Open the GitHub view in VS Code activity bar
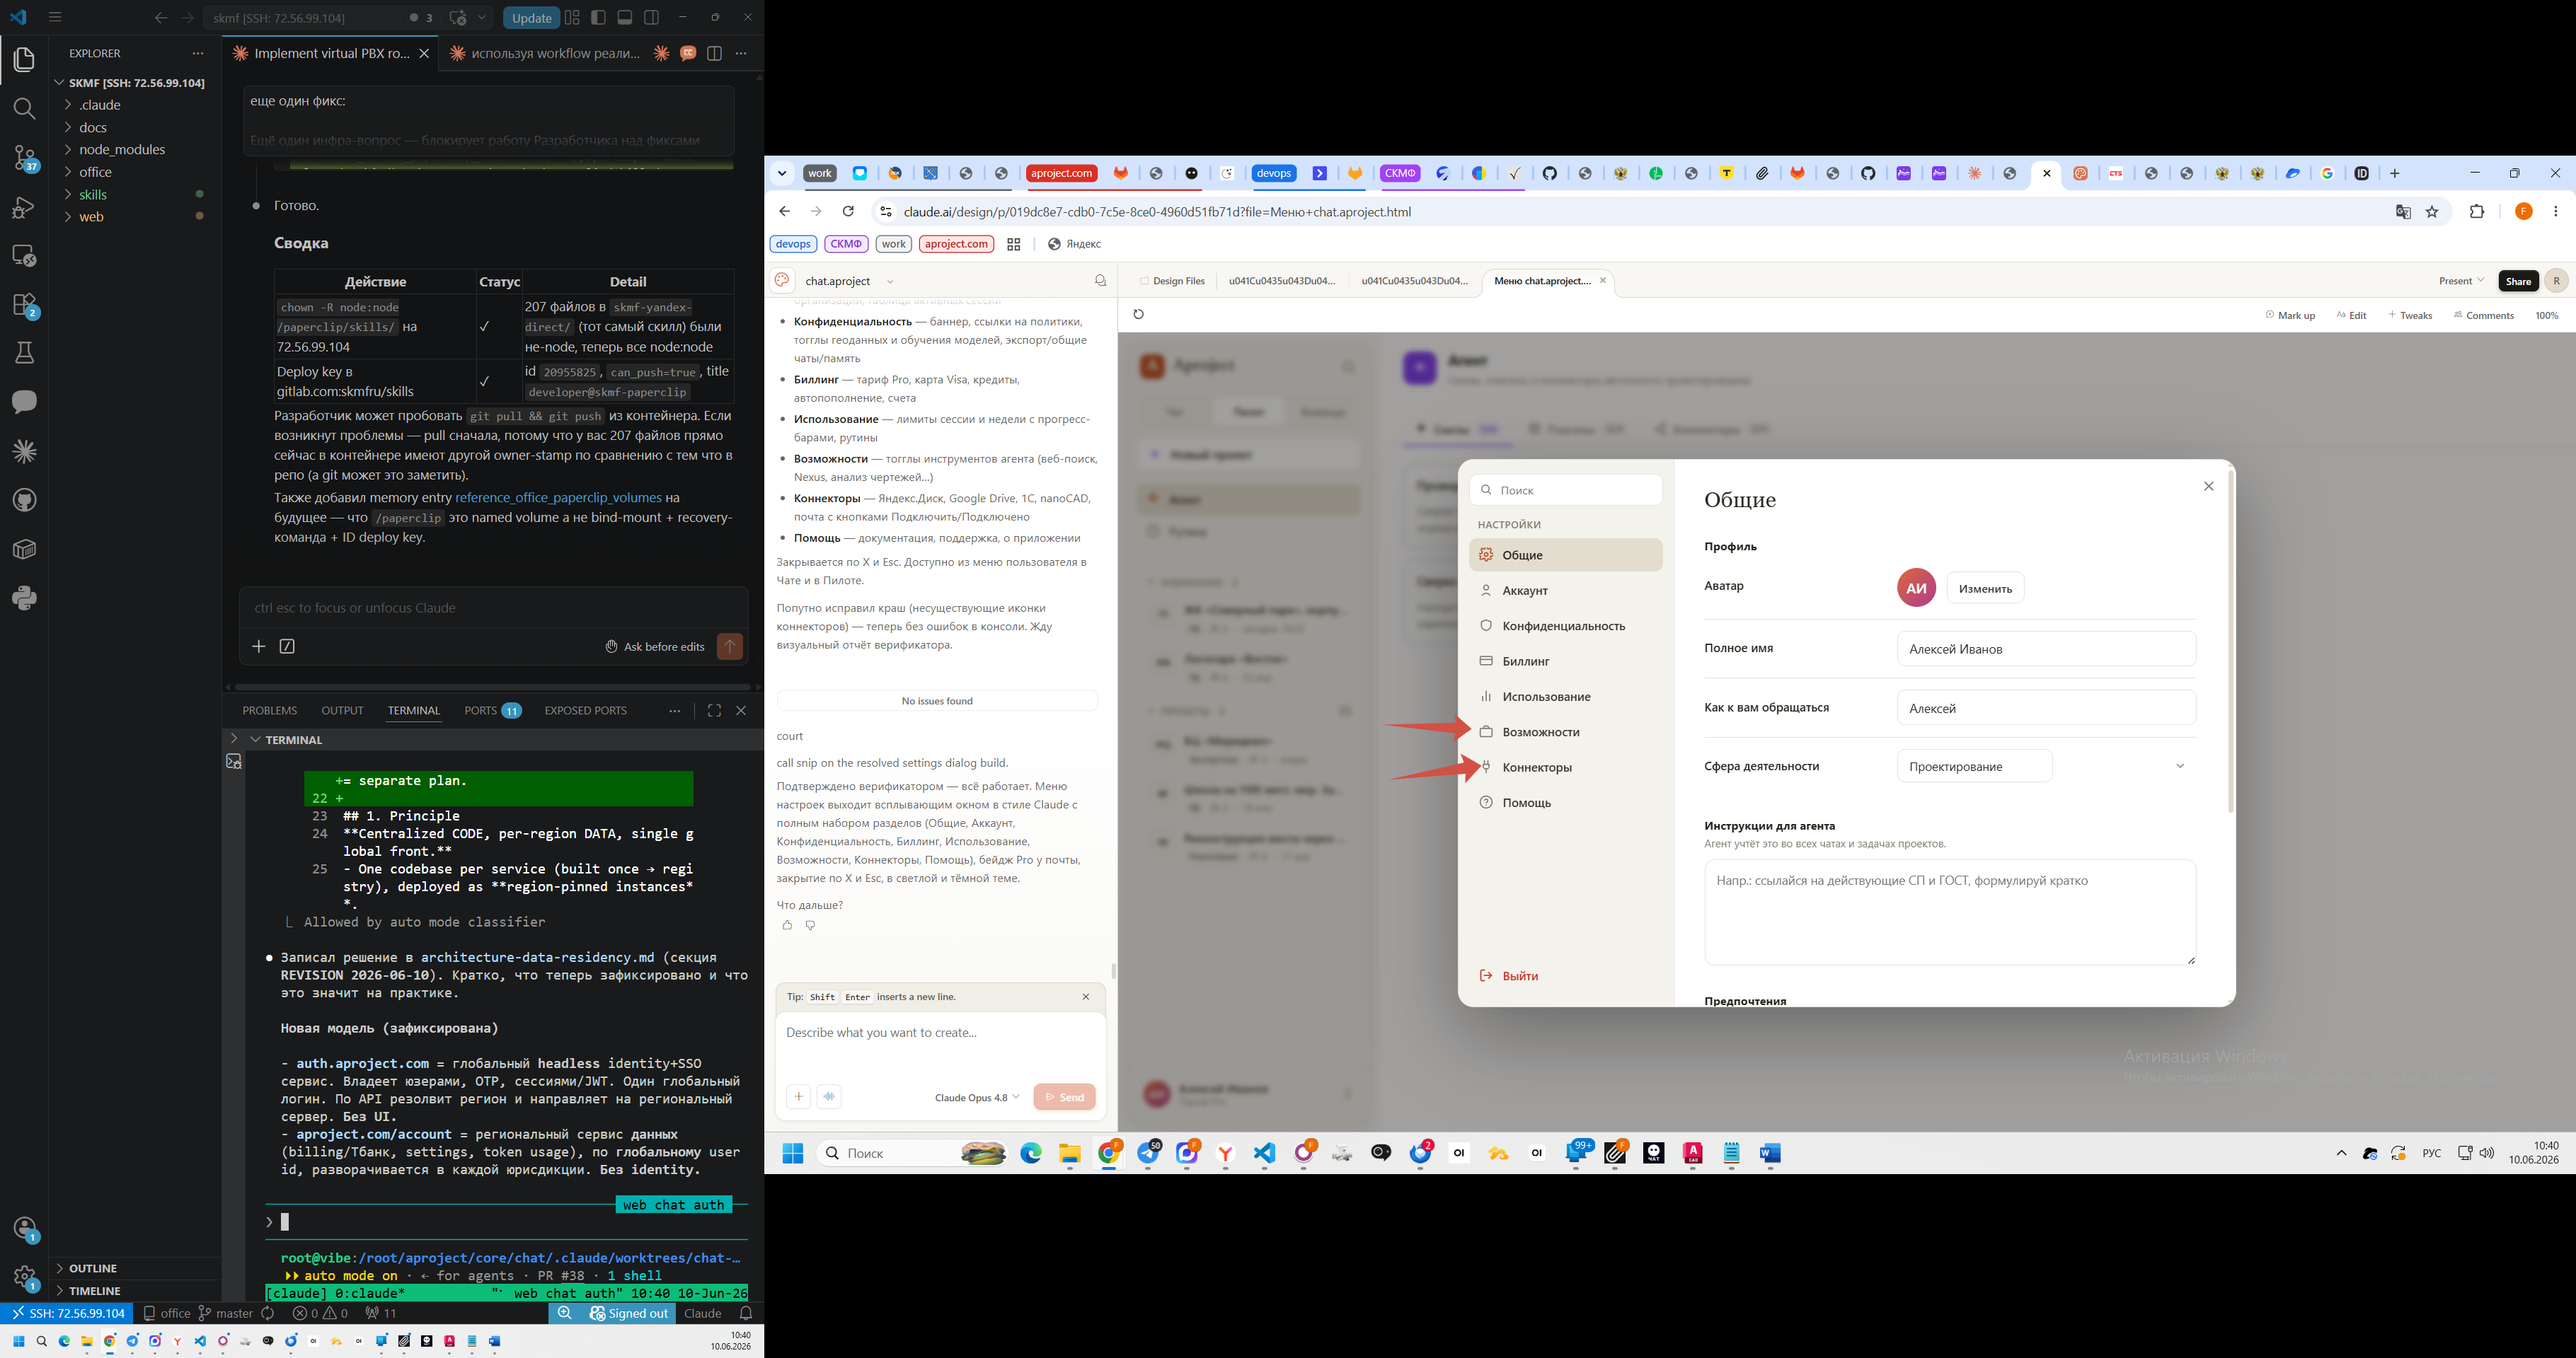Image resolution: width=2576 pixels, height=1358 pixels. 25,501
